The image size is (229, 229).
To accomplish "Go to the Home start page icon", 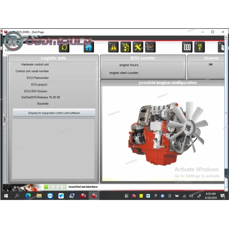I will click(89, 47).
